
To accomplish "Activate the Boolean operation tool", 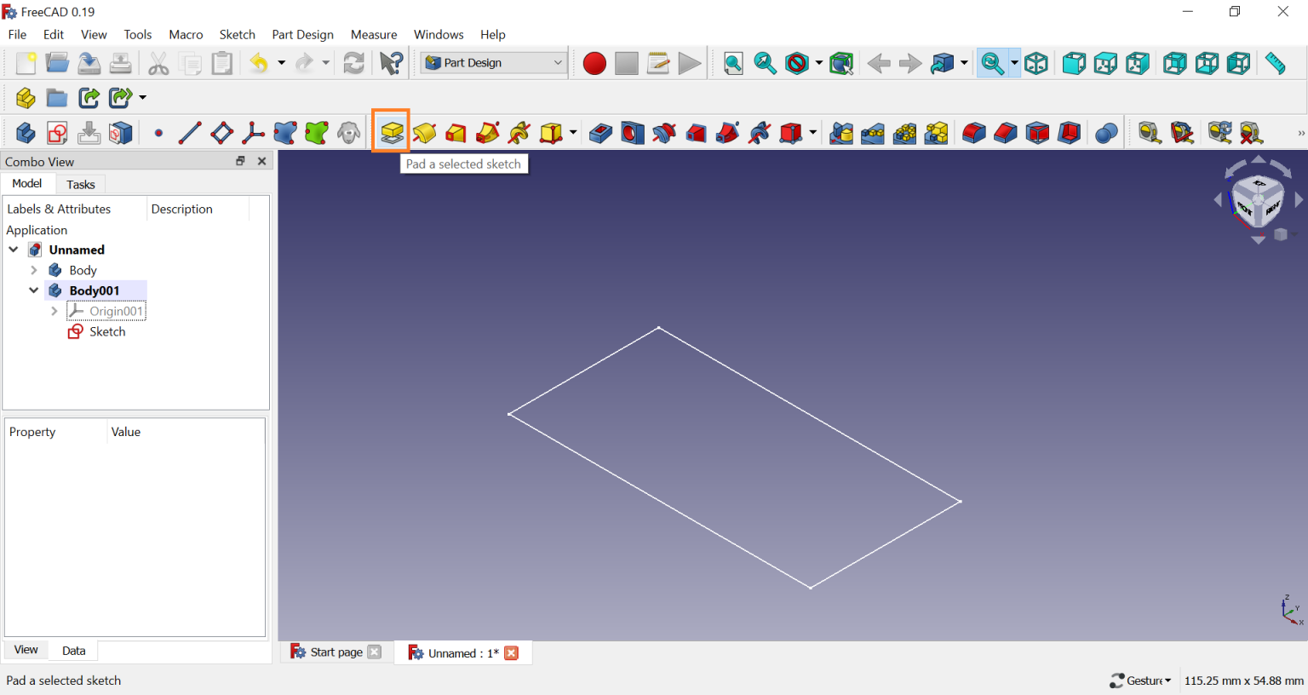I will point(1106,133).
